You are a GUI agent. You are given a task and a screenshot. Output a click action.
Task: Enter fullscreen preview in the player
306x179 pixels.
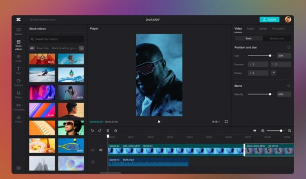point(226,122)
